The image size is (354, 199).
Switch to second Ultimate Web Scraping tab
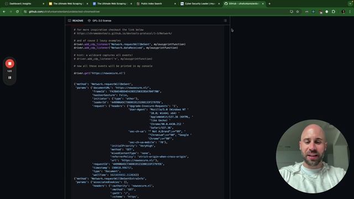click(x=112, y=4)
